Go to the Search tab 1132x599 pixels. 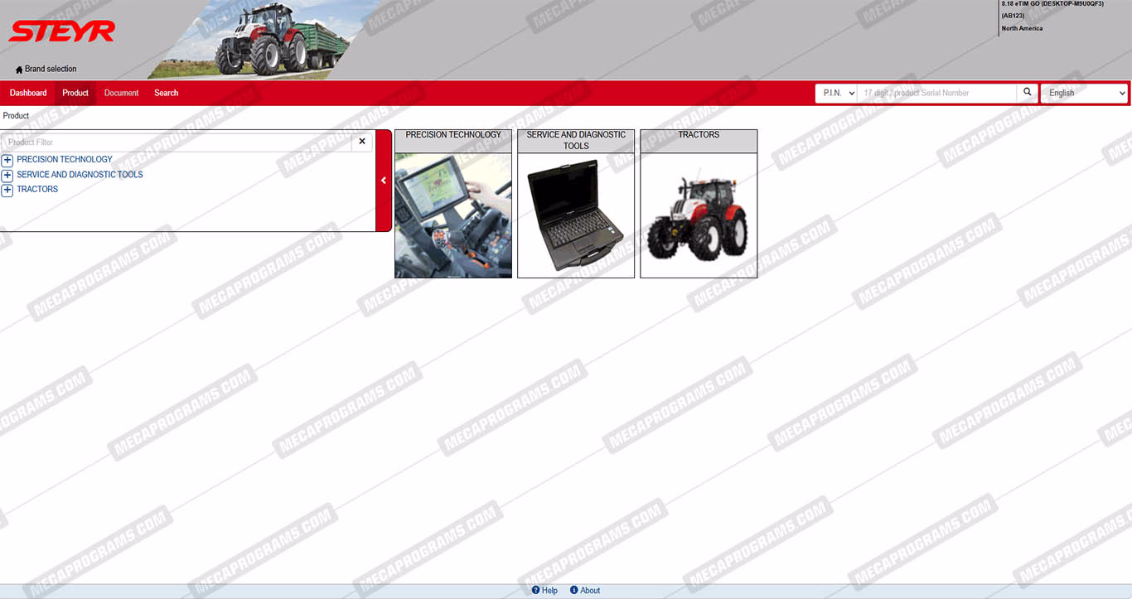(x=166, y=93)
